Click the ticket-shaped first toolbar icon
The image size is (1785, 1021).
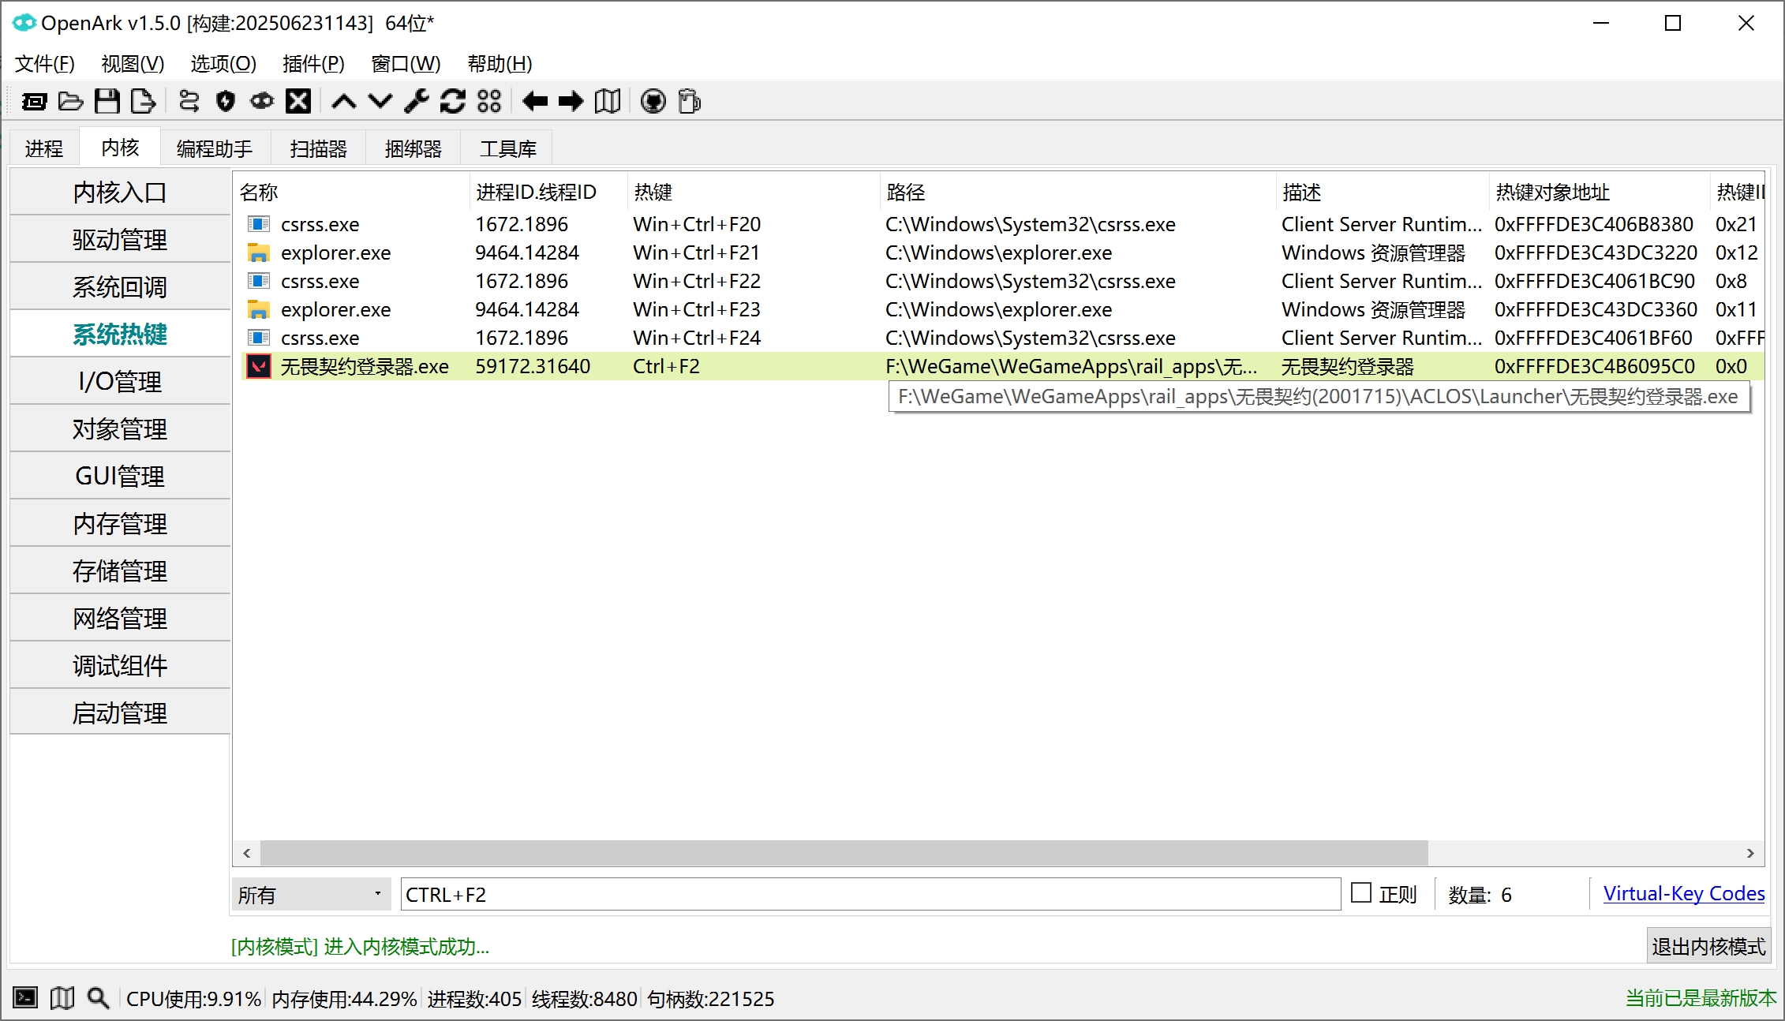click(34, 101)
